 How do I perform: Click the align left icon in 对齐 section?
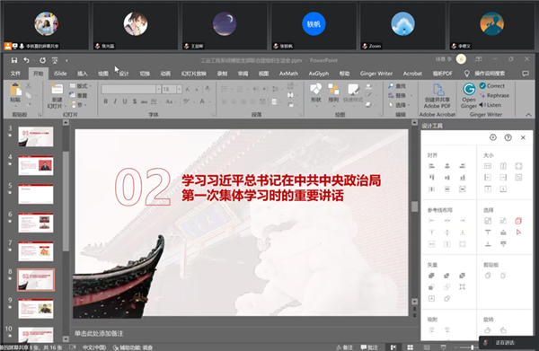(x=432, y=166)
